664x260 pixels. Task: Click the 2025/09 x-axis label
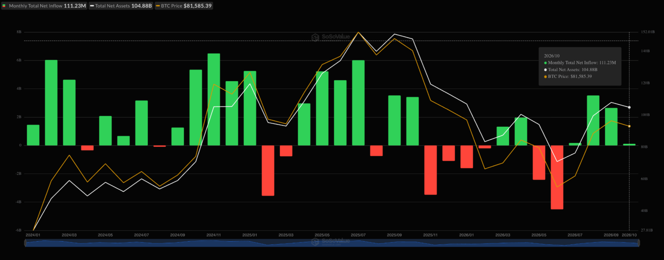coord(394,235)
